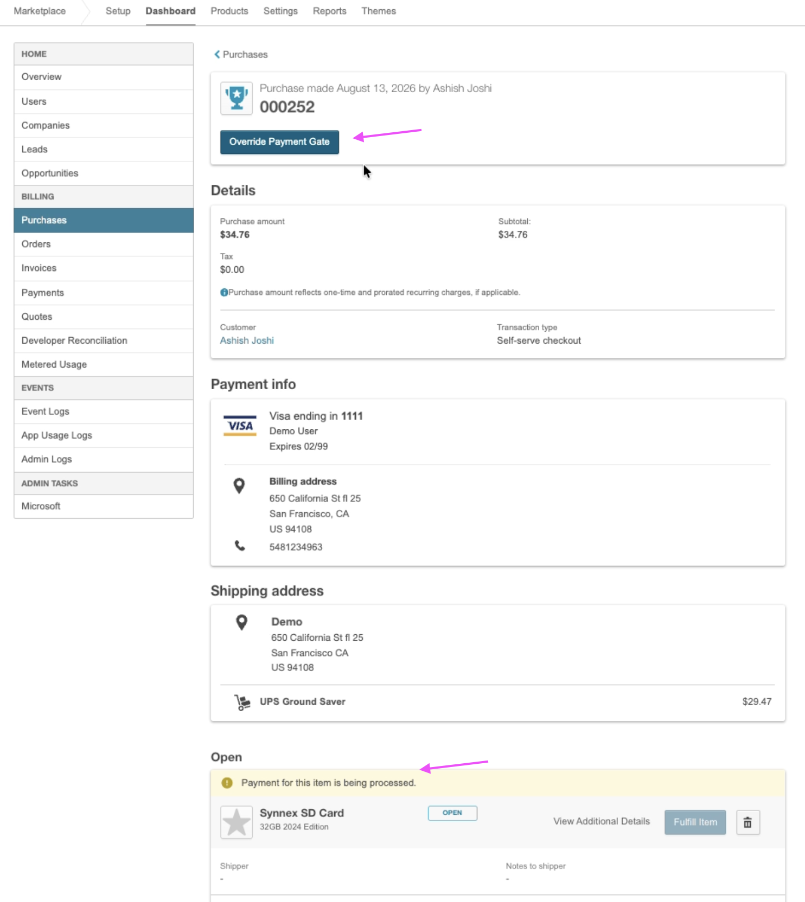
Task: Open Developer Reconciliation in the sidebar
Action: 104,340
